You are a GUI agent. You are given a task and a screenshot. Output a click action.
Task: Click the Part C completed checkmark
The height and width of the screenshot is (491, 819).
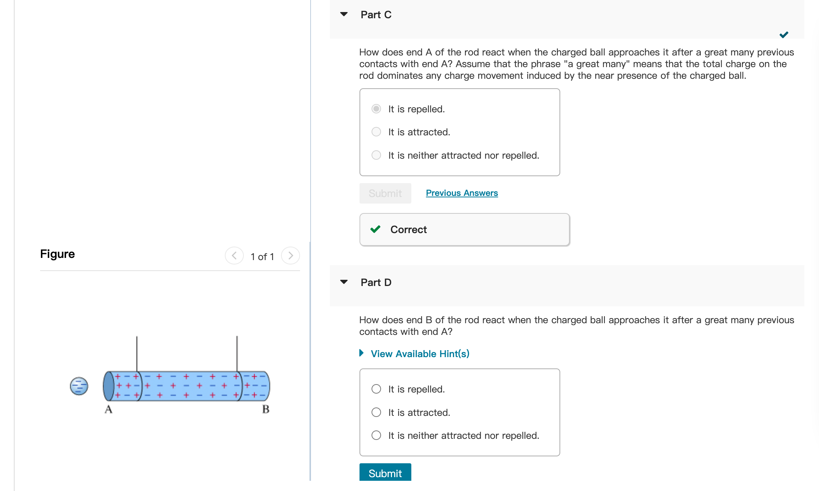[784, 35]
